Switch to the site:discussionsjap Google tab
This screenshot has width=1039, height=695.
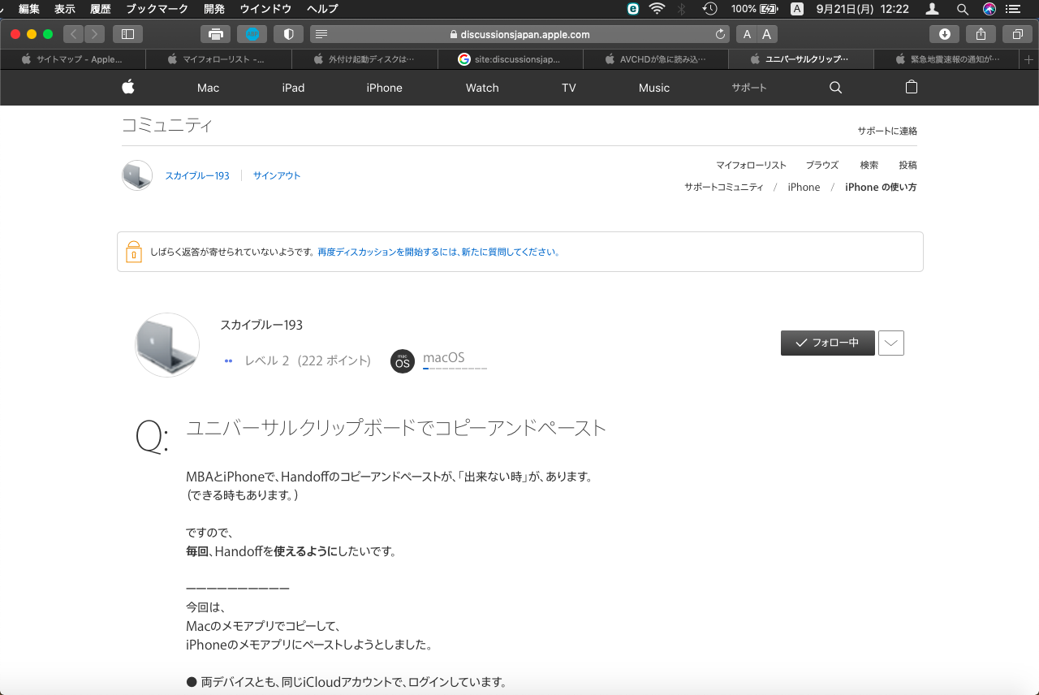click(x=510, y=59)
